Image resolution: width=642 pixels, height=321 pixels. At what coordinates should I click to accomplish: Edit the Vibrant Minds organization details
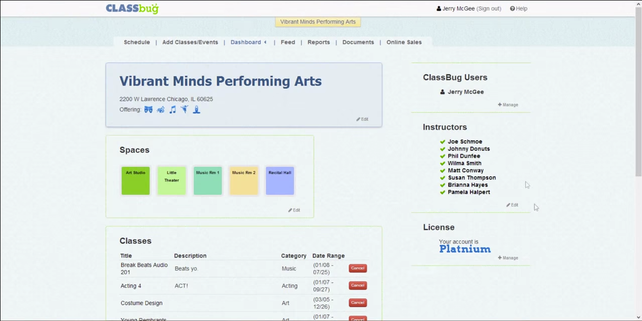tap(362, 119)
